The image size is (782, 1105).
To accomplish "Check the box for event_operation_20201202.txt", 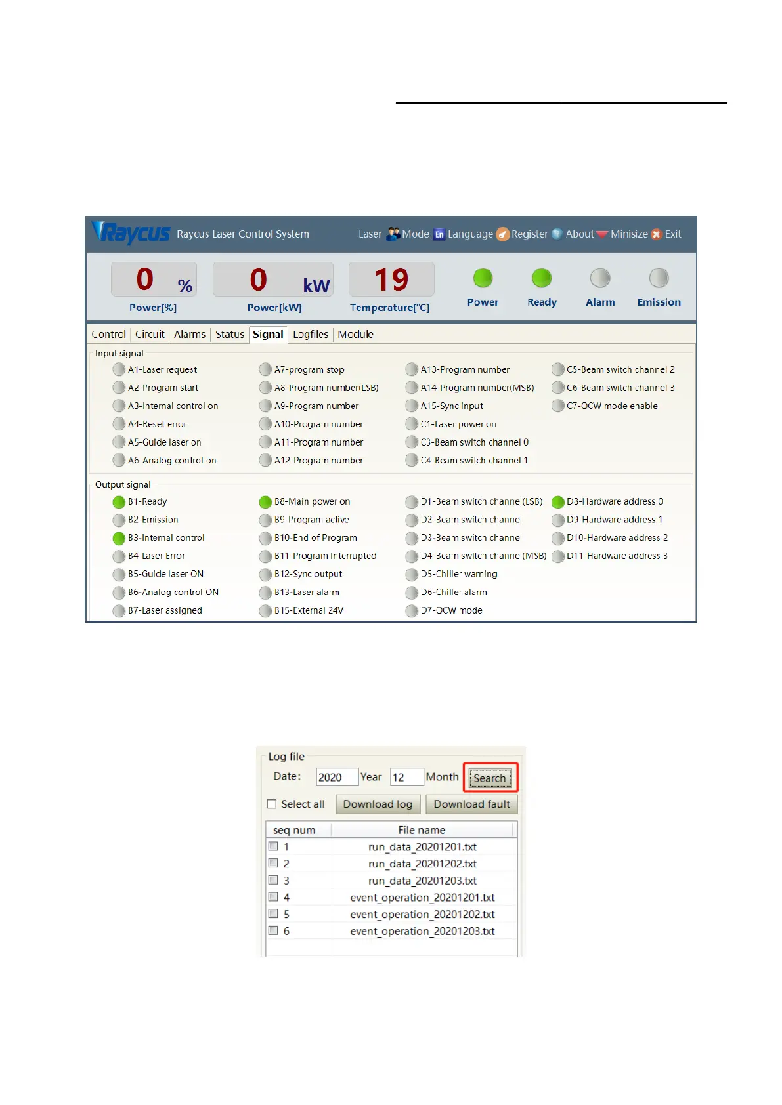I will [x=273, y=913].
